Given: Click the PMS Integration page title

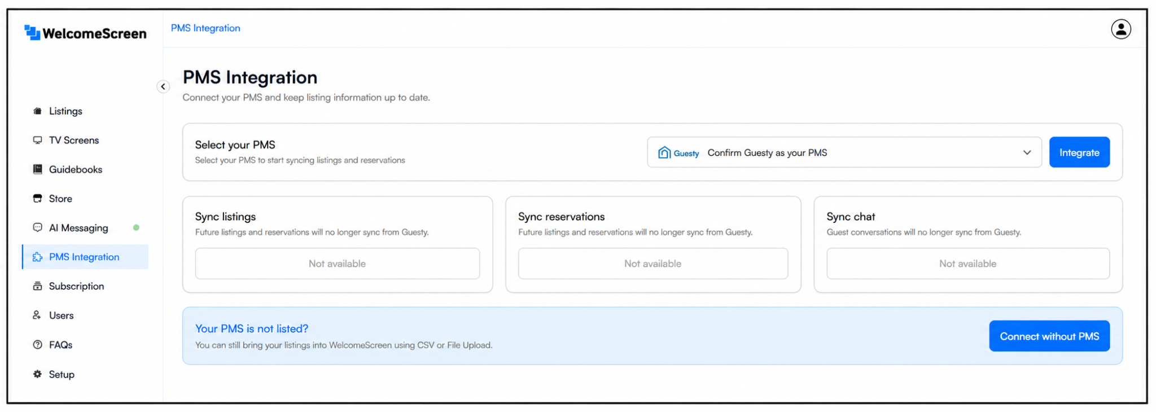Looking at the screenshot, I should click(250, 77).
